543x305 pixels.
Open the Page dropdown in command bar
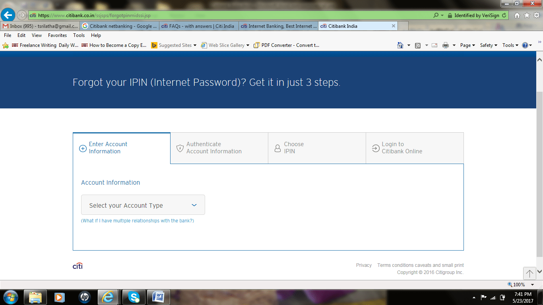[467, 45]
